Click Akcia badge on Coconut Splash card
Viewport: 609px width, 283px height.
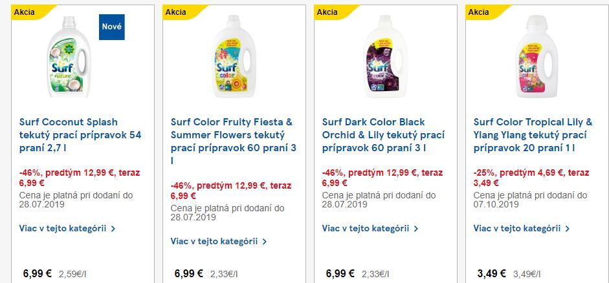click(25, 12)
